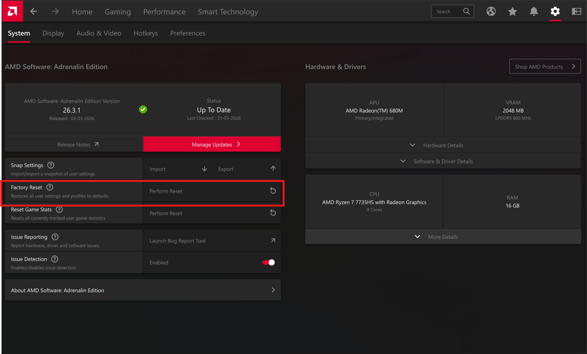Switch to the Display tab
The image size is (587, 354).
coord(53,33)
